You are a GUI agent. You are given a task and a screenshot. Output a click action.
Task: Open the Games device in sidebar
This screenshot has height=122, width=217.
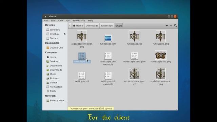[52, 38]
